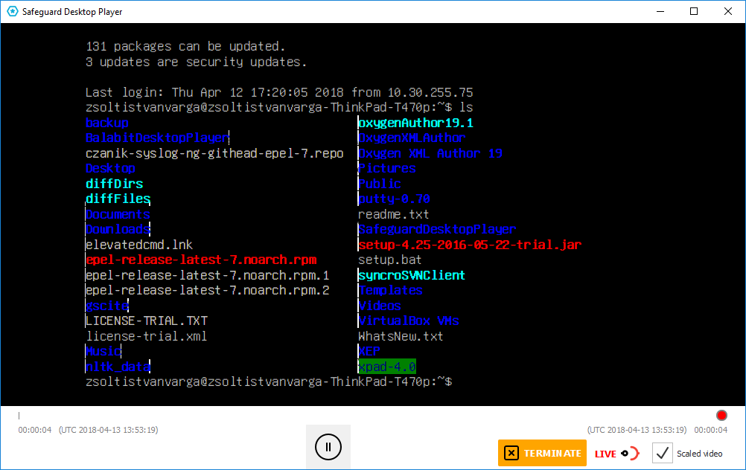Screen dimensions: 746x470
Task: Click the 'Last login' line
Action: point(279,92)
